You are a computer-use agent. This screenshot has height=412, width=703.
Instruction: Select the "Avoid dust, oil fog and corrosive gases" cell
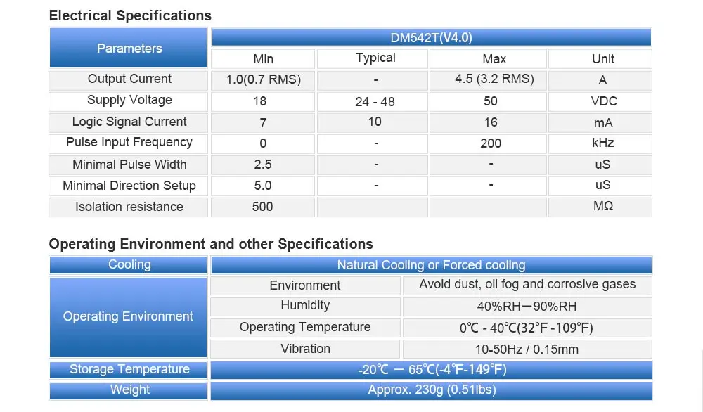tap(527, 285)
